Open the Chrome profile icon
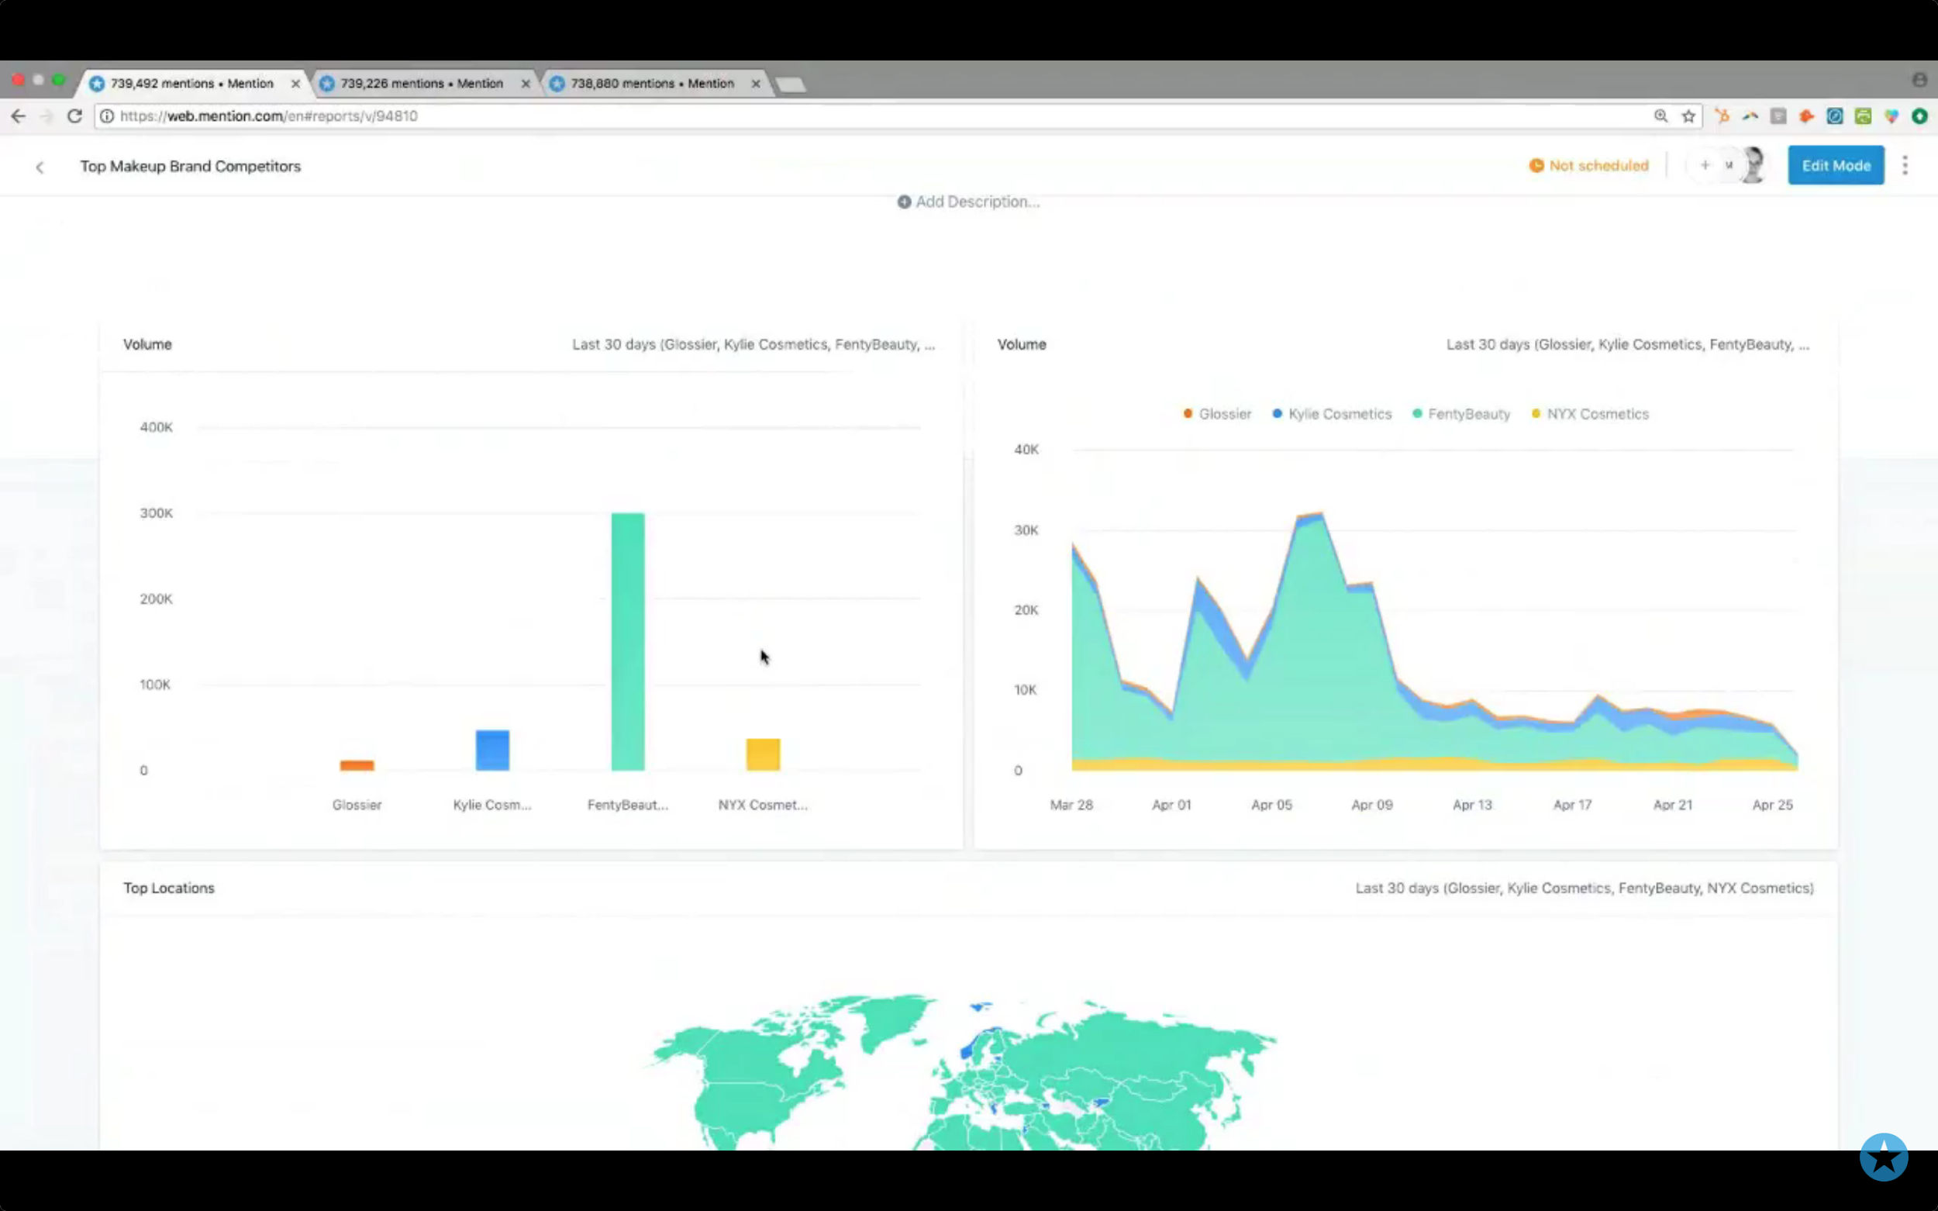The width and height of the screenshot is (1938, 1211). coord(1919,80)
